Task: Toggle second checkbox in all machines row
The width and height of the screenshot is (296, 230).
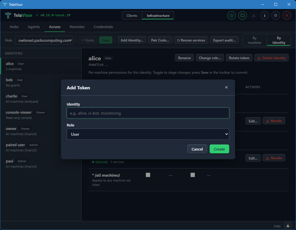Action: point(193,175)
